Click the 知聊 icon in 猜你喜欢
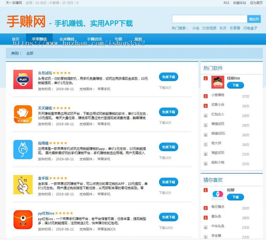Viewport: 266px width, 240px height. tap(218, 194)
